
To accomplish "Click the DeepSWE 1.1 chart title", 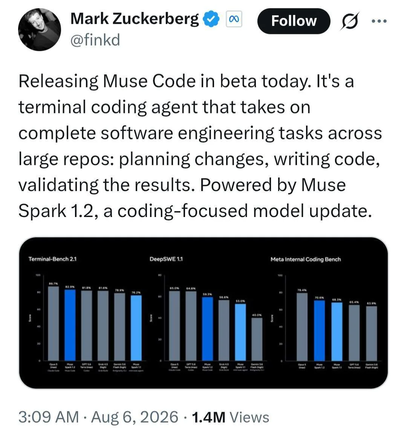I will (x=166, y=259).
